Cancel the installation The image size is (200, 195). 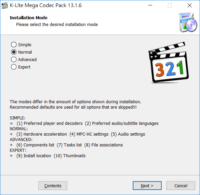(x=181, y=186)
